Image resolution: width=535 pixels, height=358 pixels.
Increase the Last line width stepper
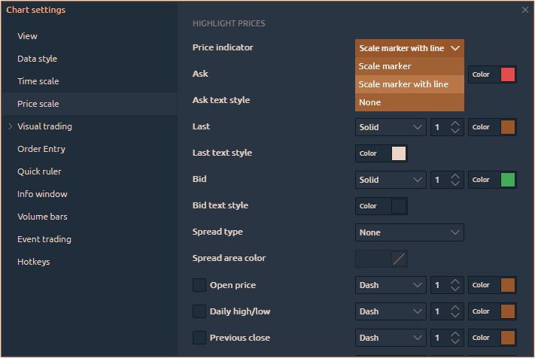pyautogui.click(x=454, y=124)
